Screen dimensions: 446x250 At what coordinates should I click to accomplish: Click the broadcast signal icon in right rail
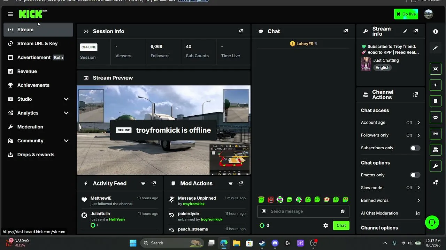(x=436, y=134)
